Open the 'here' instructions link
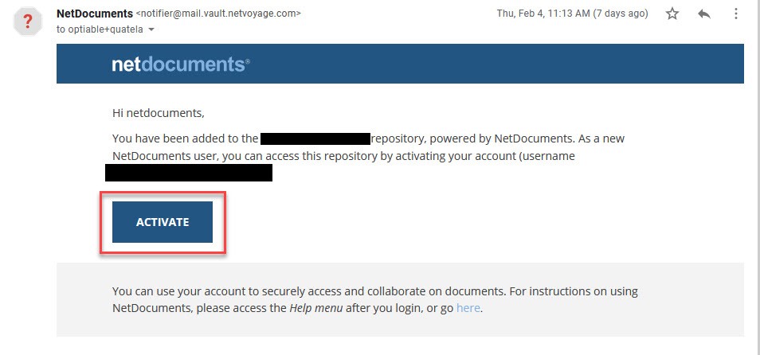Viewport: 760px width, 355px height. pyautogui.click(x=468, y=308)
